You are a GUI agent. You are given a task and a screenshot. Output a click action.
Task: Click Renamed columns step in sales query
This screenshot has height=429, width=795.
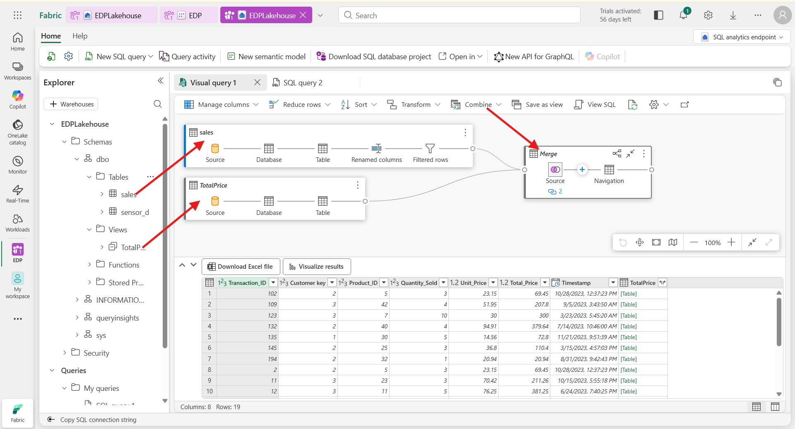click(376, 148)
